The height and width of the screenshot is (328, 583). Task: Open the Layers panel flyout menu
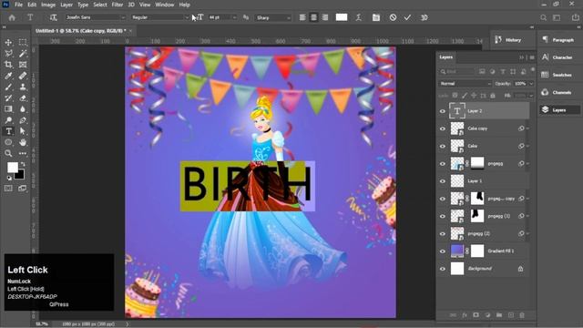coord(532,57)
